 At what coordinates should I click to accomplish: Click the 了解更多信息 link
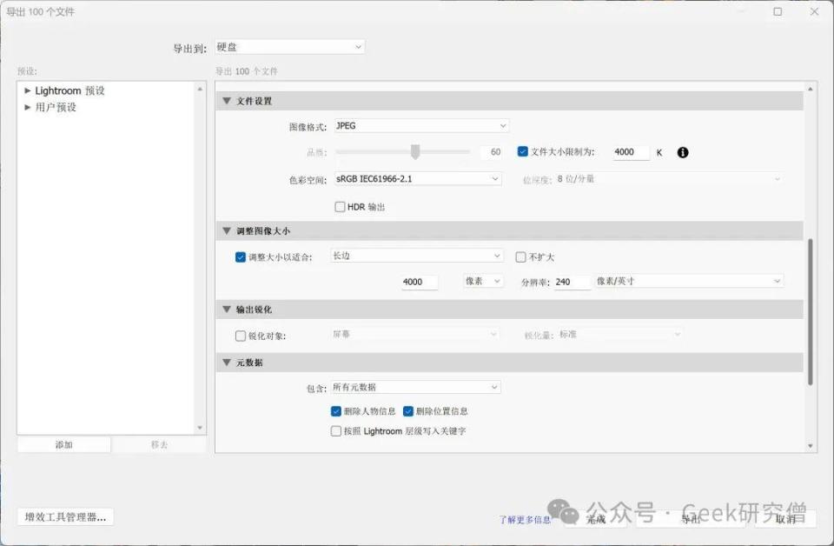pos(525,519)
